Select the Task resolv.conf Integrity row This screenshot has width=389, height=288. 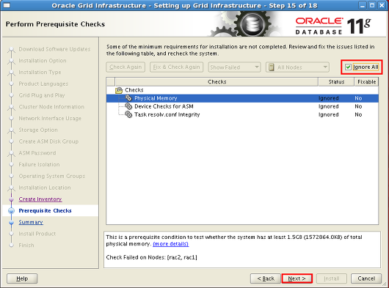pos(242,114)
